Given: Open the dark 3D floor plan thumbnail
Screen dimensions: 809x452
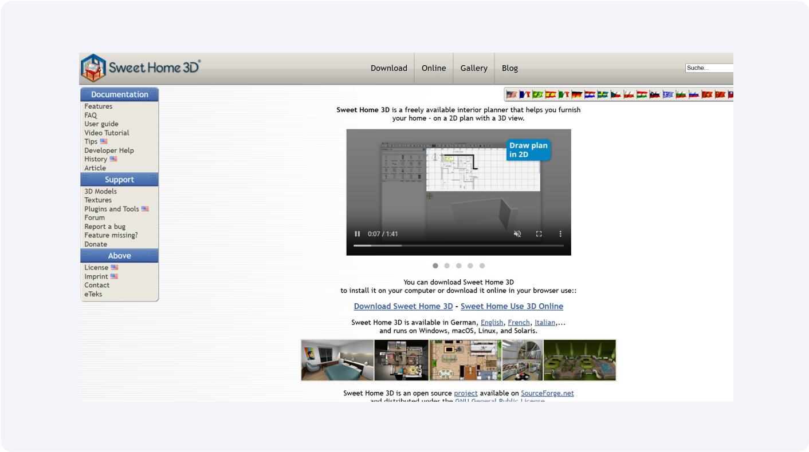Looking at the screenshot, I should pyautogui.click(x=402, y=360).
